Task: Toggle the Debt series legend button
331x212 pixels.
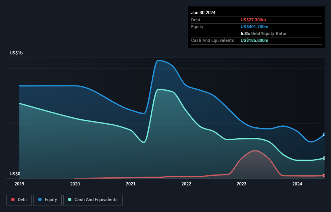Action: (19, 200)
